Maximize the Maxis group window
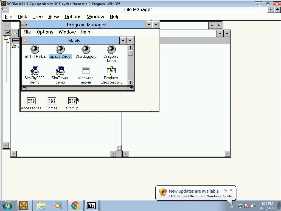The width and height of the screenshot is (281, 211). 130,41
